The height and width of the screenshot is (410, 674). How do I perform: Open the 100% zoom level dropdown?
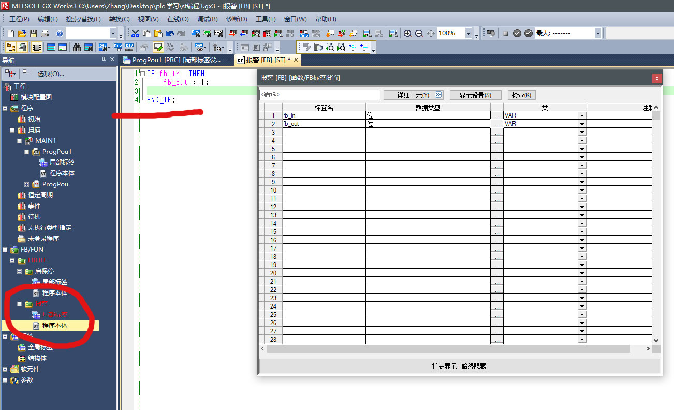[468, 34]
